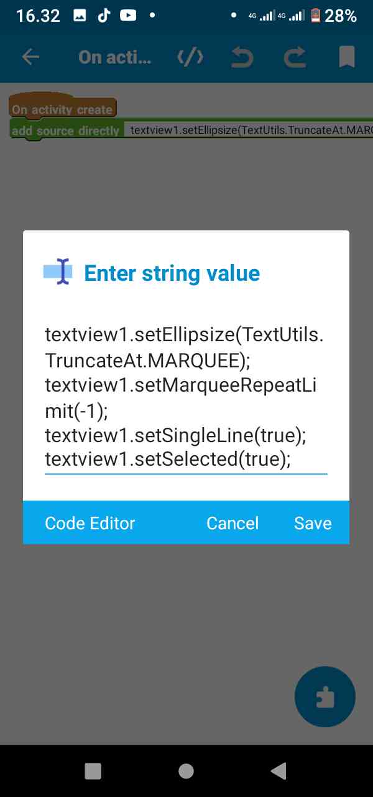
Task: Tap the gallery image notification icon
Action: 80,16
